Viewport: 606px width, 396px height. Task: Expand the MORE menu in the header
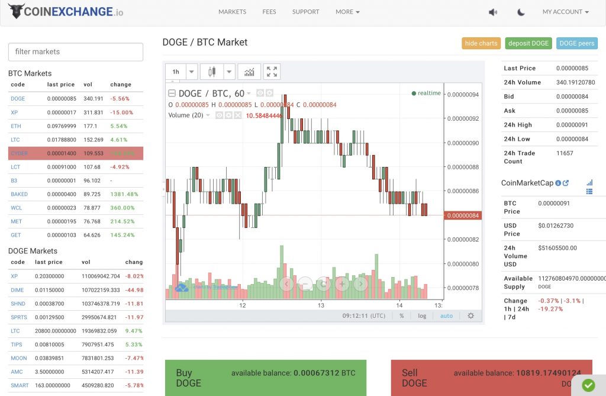[347, 12]
